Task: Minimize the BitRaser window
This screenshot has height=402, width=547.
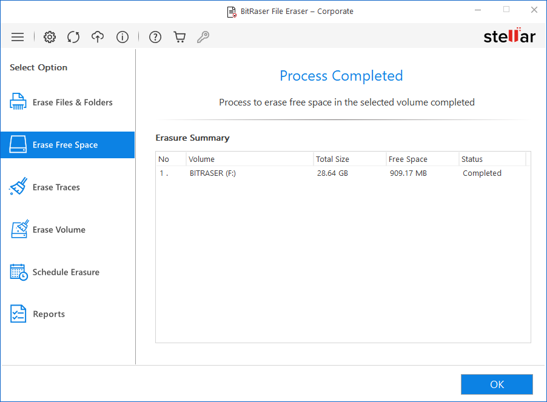Action: point(478,10)
